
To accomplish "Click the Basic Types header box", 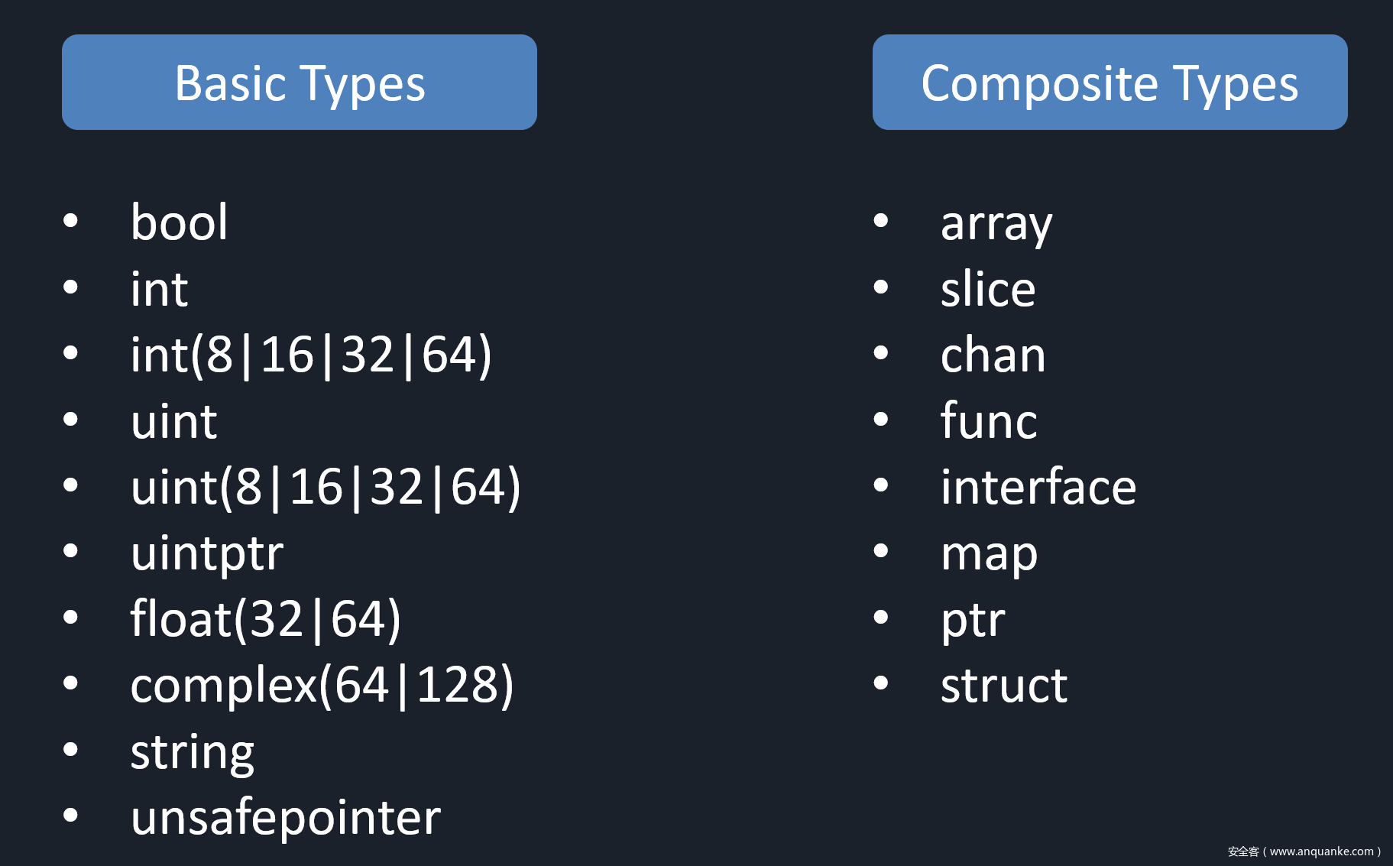I will coord(300,82).
